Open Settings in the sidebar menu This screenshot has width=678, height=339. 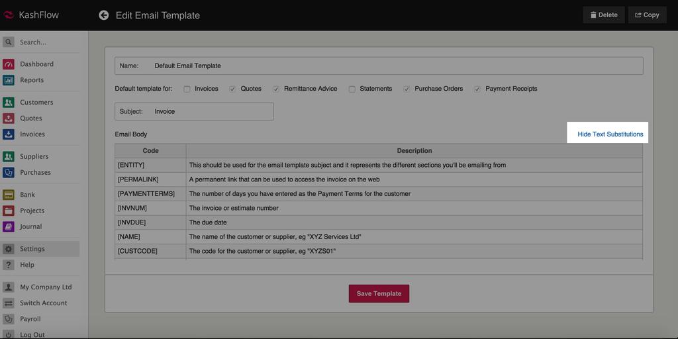[x=32, y=249]
